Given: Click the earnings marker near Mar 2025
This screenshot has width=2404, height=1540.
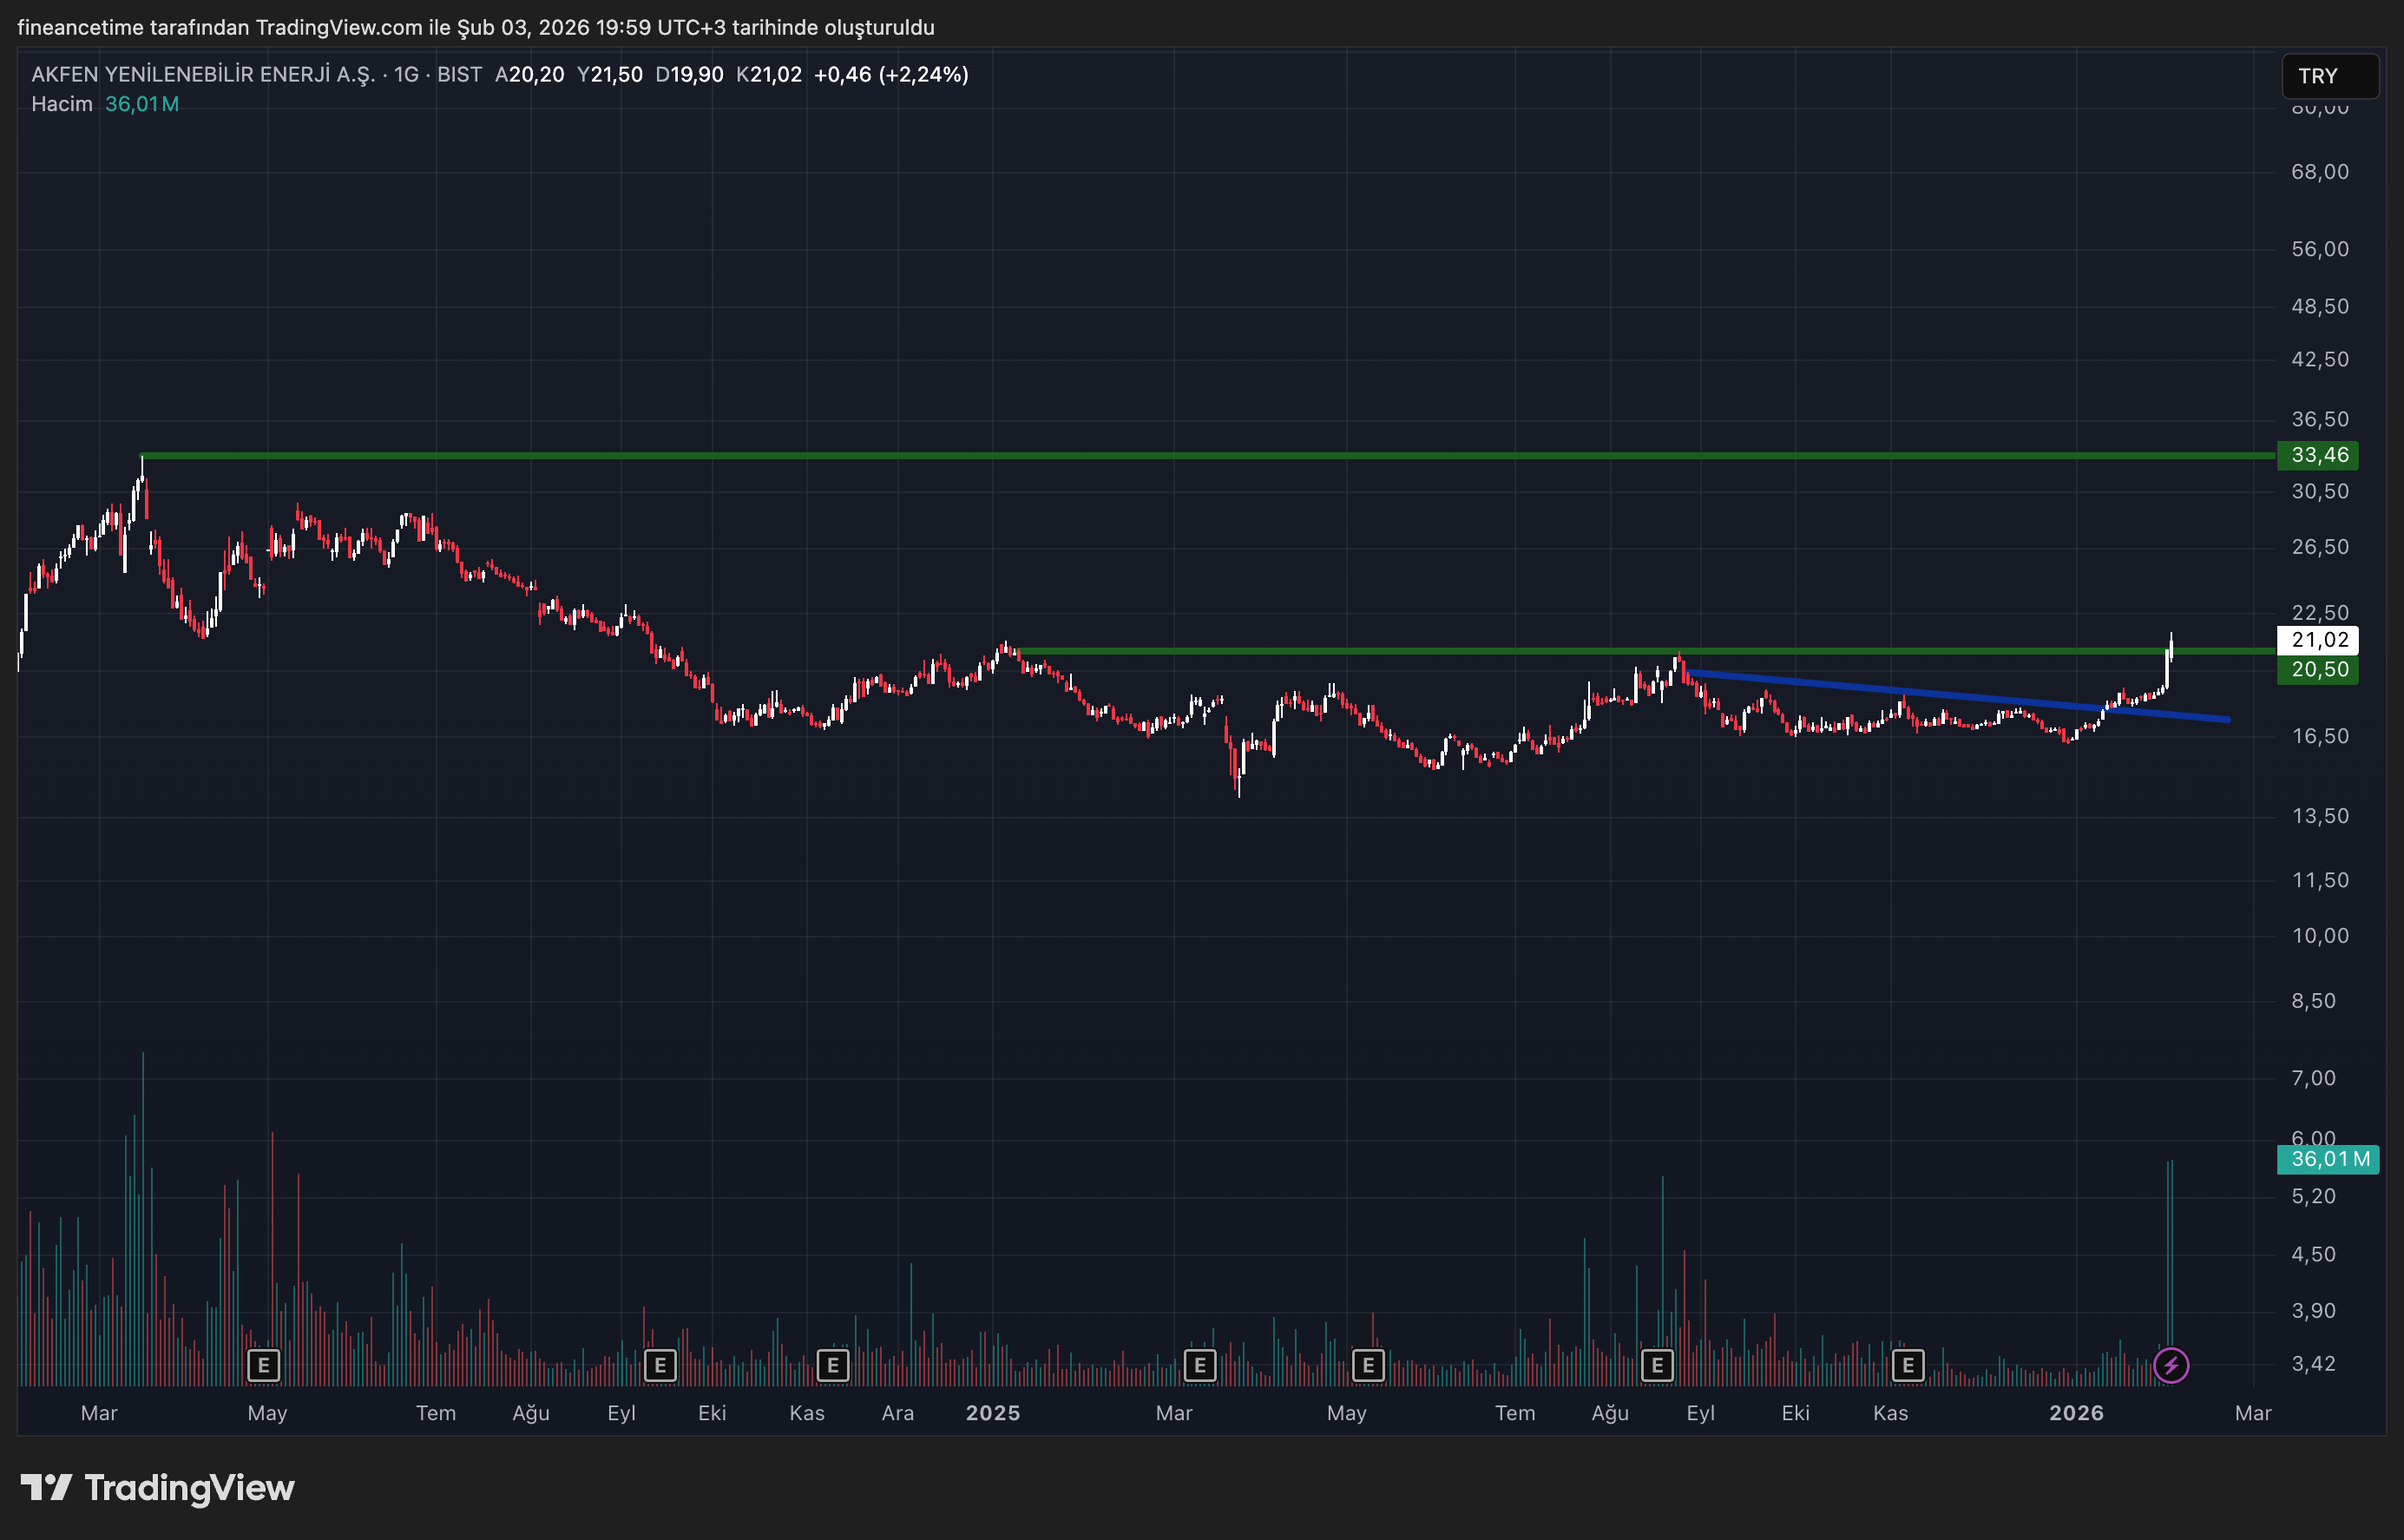Looking at the screenshot, I should pyautogui.click(x=1199, y=1365).
